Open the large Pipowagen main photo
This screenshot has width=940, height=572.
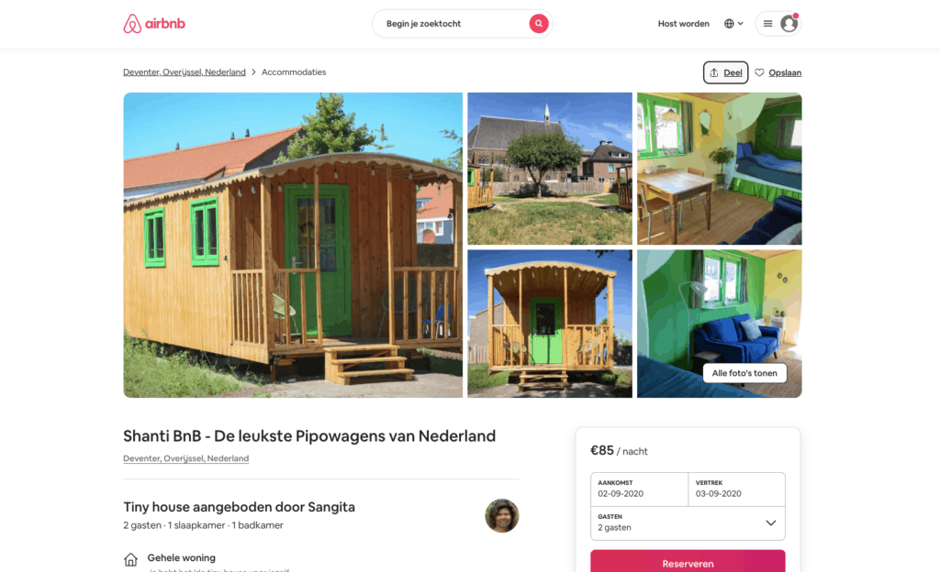[293, 245]
